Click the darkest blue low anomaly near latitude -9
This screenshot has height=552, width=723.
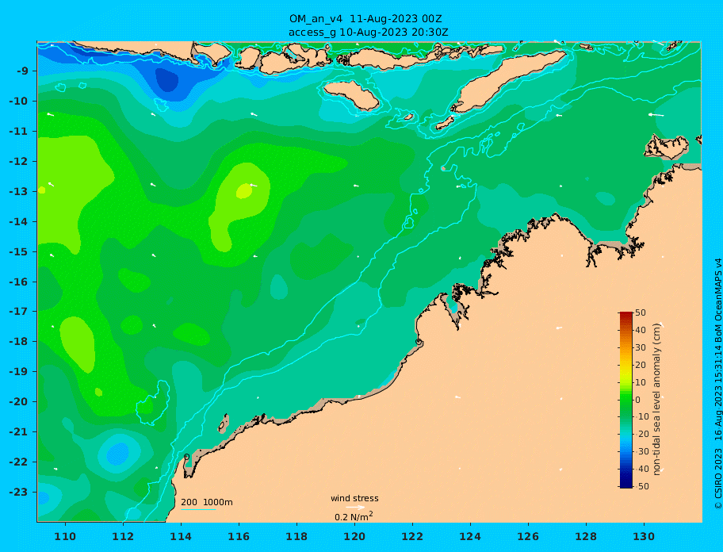click(x=166, y=79)
